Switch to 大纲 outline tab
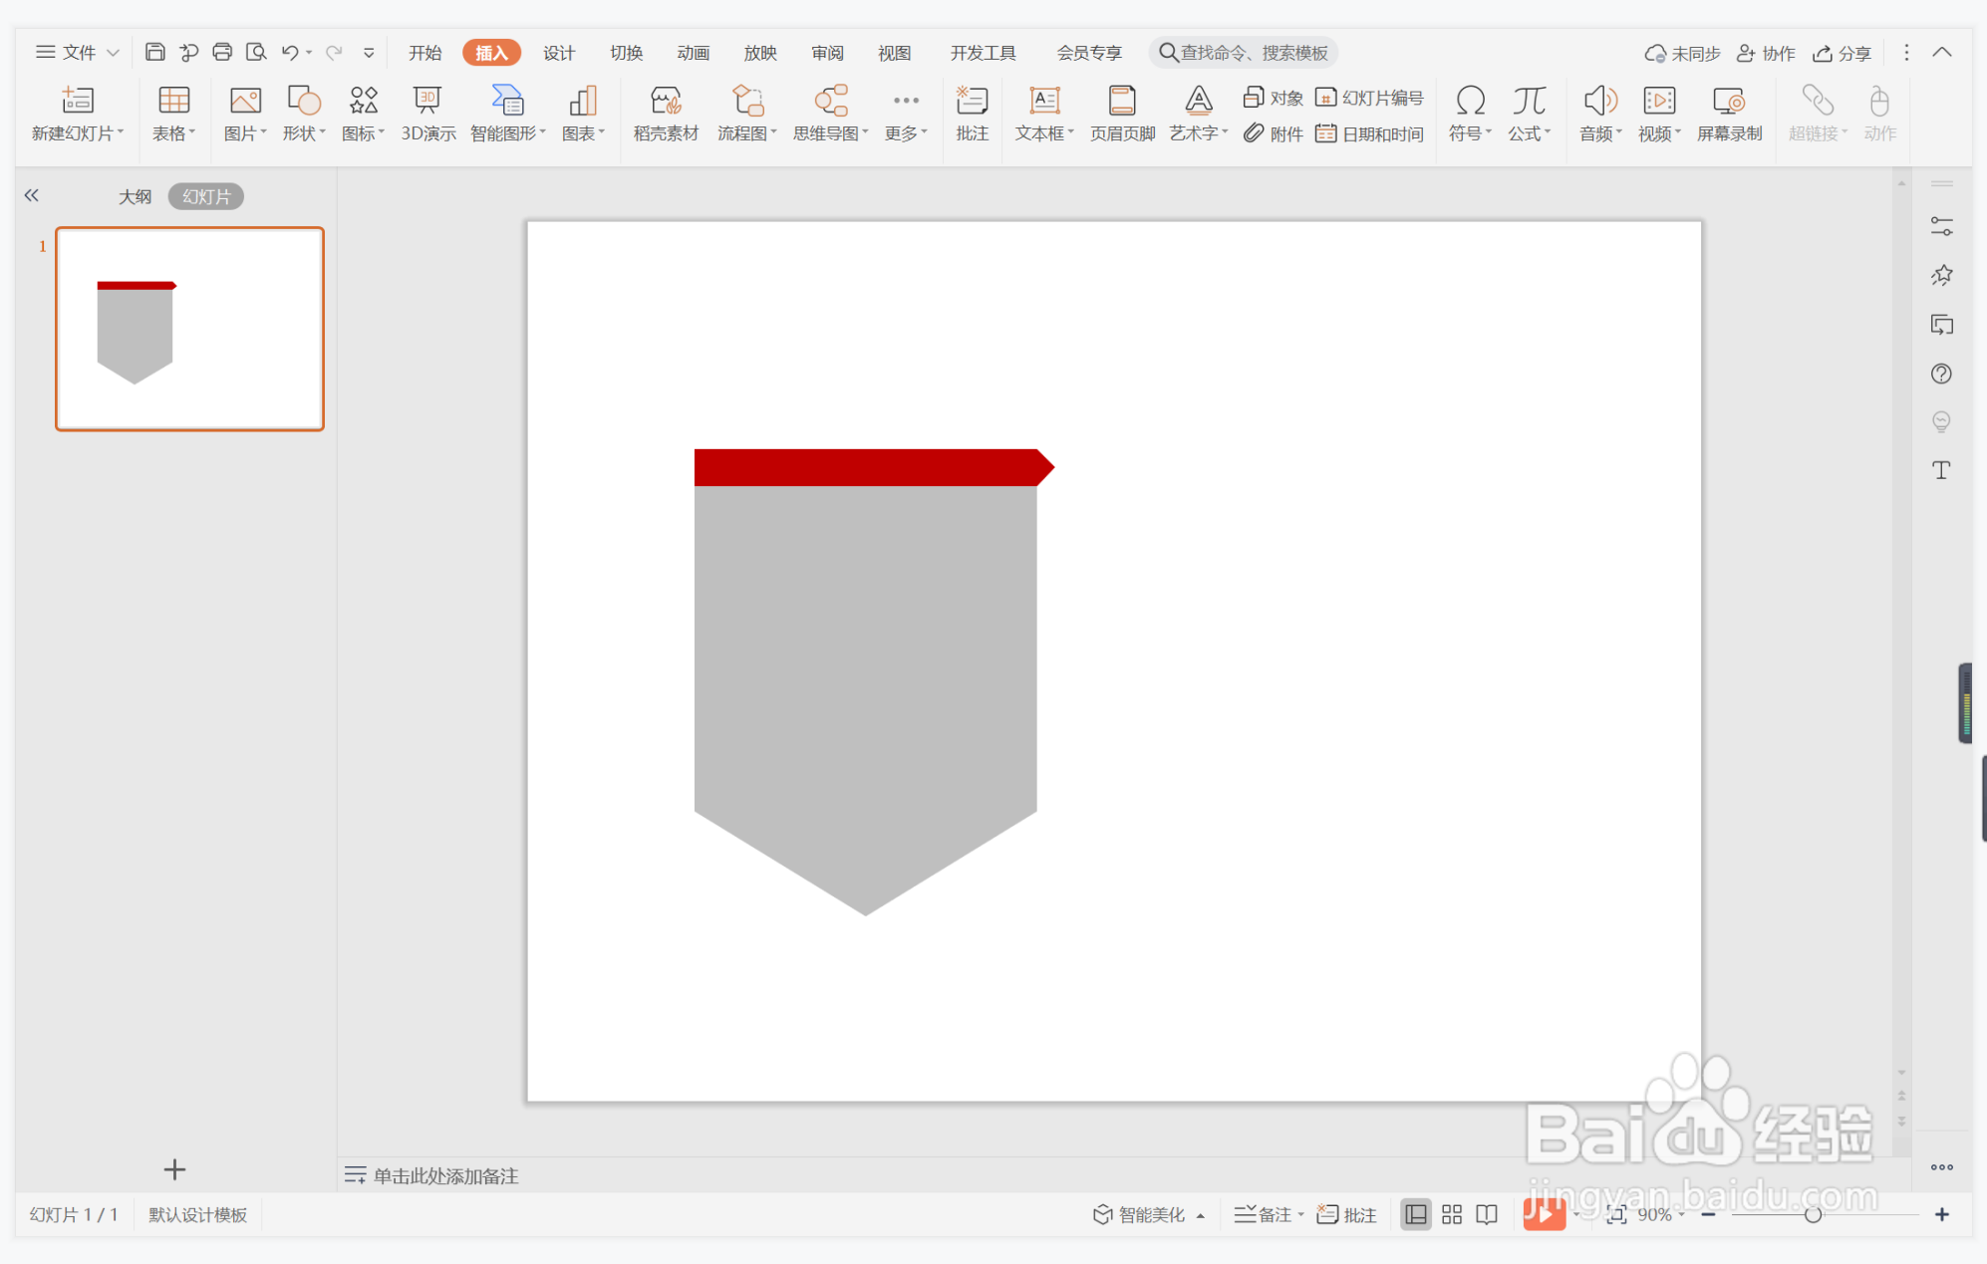This screenshot has width=1987, height=1264. (x=135, y=196)
